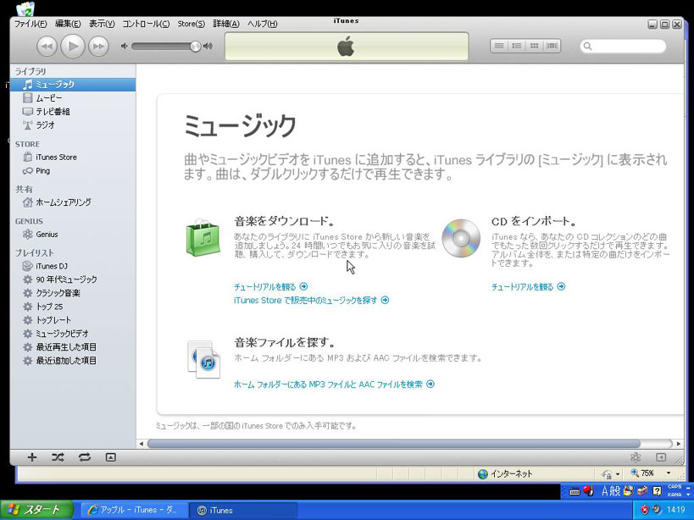This screenshot has height=520, width=694.
Task: Open the コントロール(C) menu
Action: 146,24
